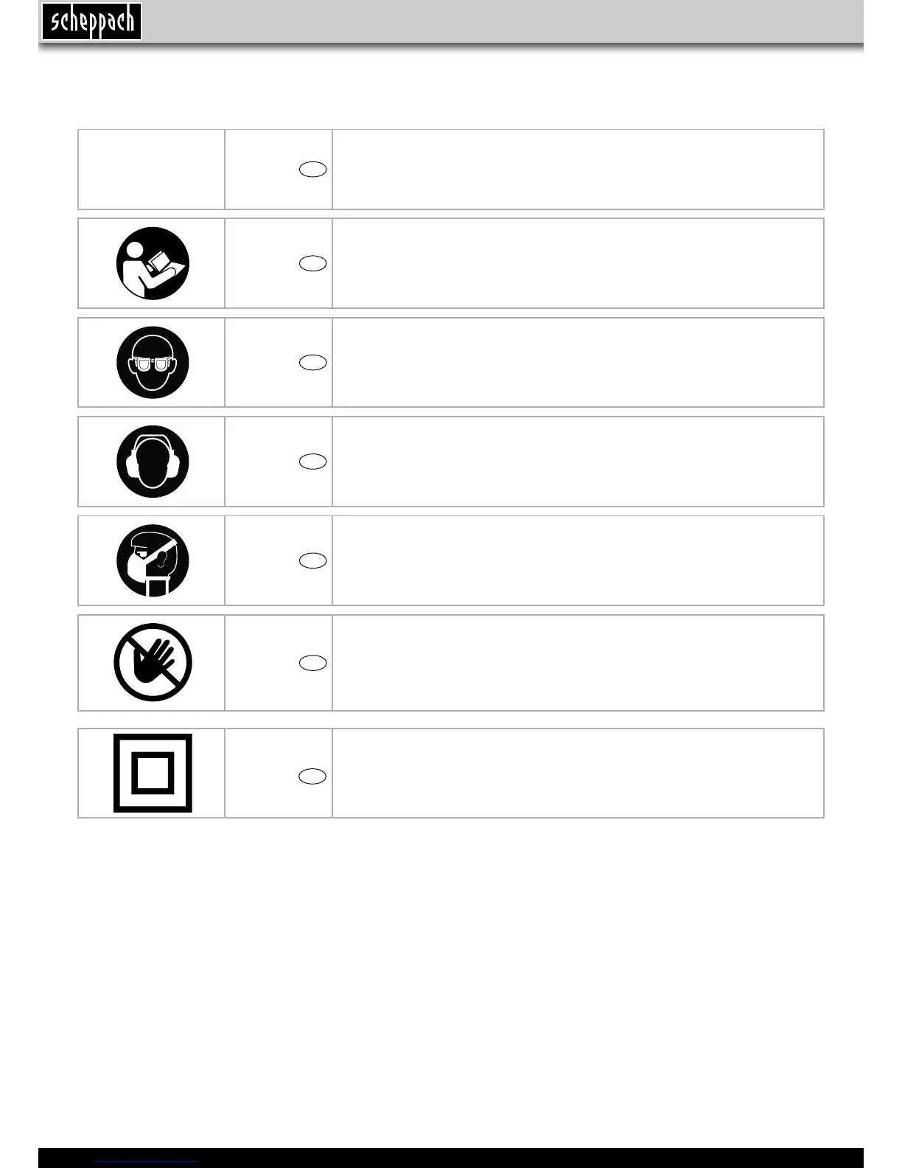Select the dust mask respirator symbol
902x1168 pixels.
tap(153, 560)
